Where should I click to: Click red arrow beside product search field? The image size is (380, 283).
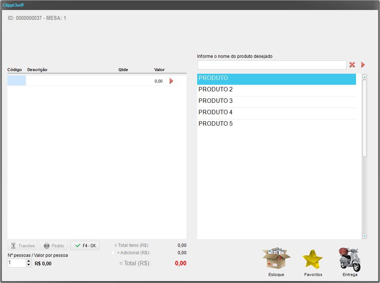coord(363,65)
